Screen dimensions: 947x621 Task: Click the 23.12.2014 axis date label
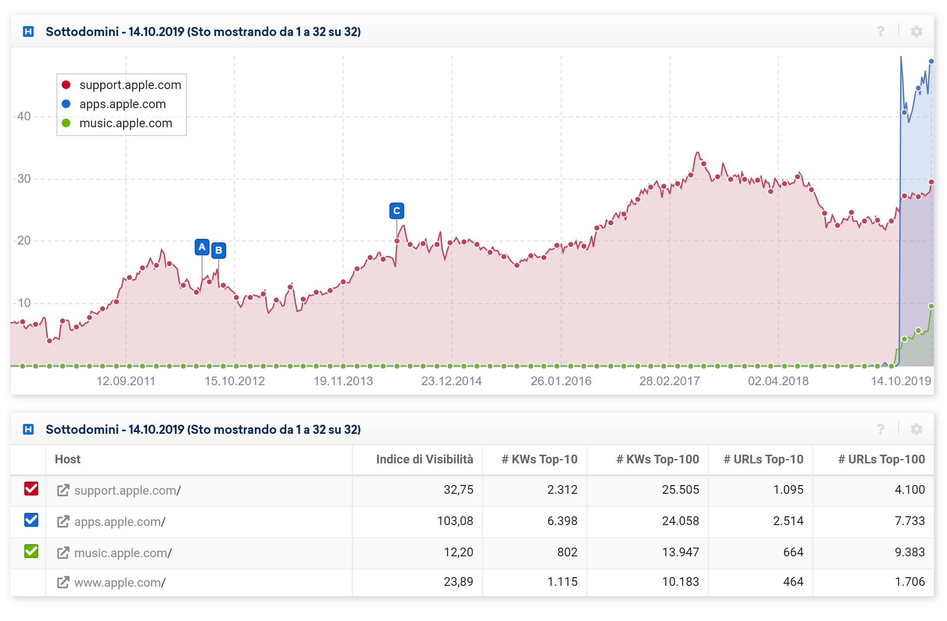451,381
